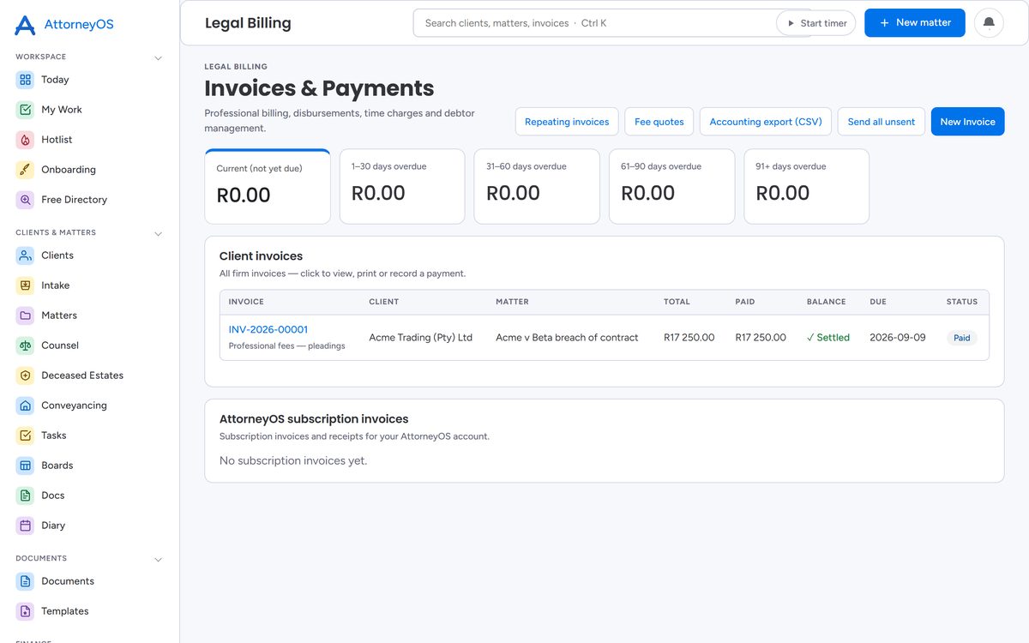This screenshot has height=643, width=1029.
Task: Collapse the Clients & Matters section chevron
Action: 158,234
